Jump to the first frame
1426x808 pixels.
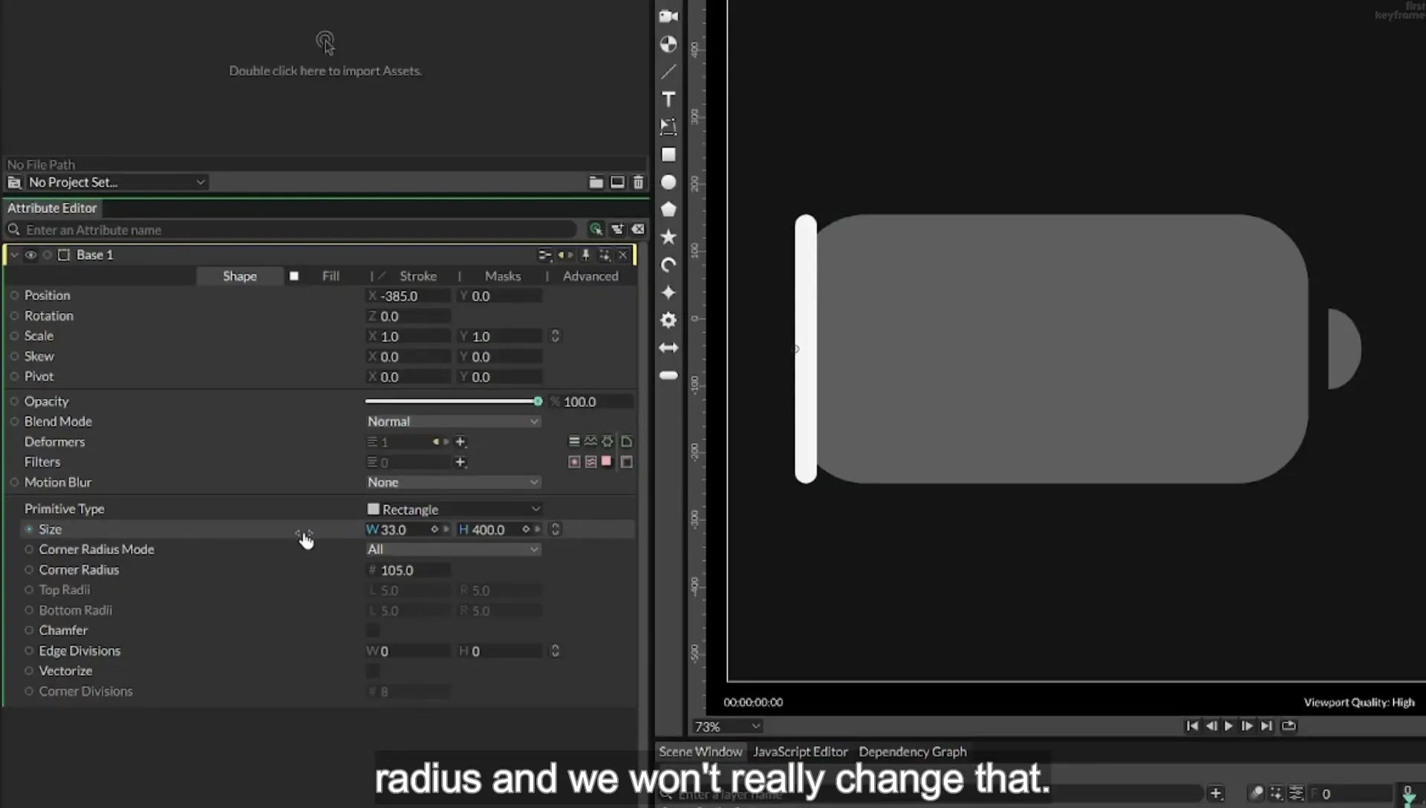1192,726
